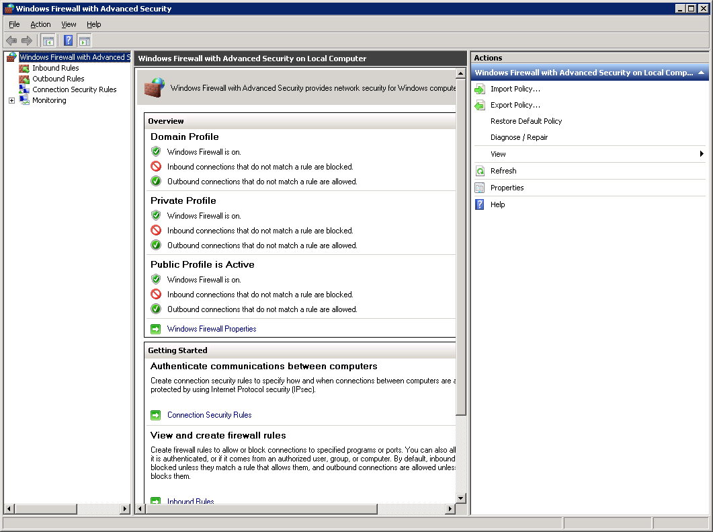
Task: Click the Help text in Actions pane
Action: pos(497,204)
